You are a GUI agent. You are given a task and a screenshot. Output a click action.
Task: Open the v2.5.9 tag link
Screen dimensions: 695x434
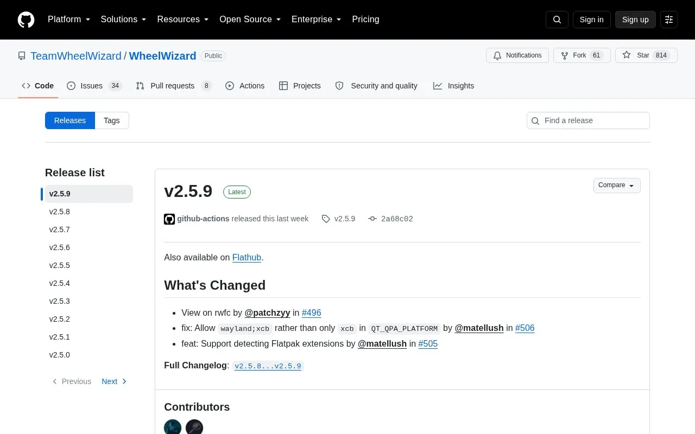coord(338,219)
